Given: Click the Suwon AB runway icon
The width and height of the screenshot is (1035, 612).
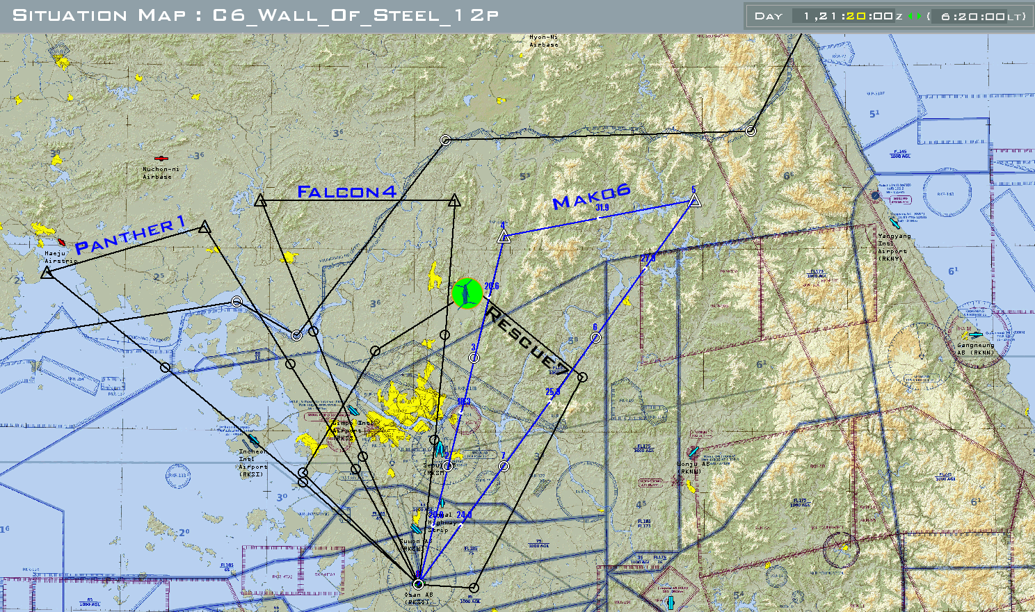Looking at the screenshot, I should [x=417, y=529].
